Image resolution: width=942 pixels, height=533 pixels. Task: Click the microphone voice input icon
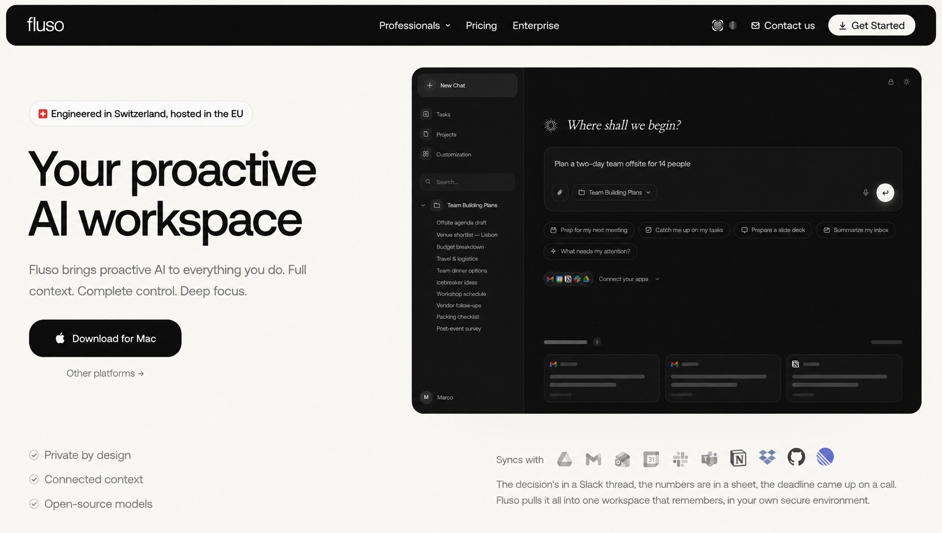[x=865, y=193]
